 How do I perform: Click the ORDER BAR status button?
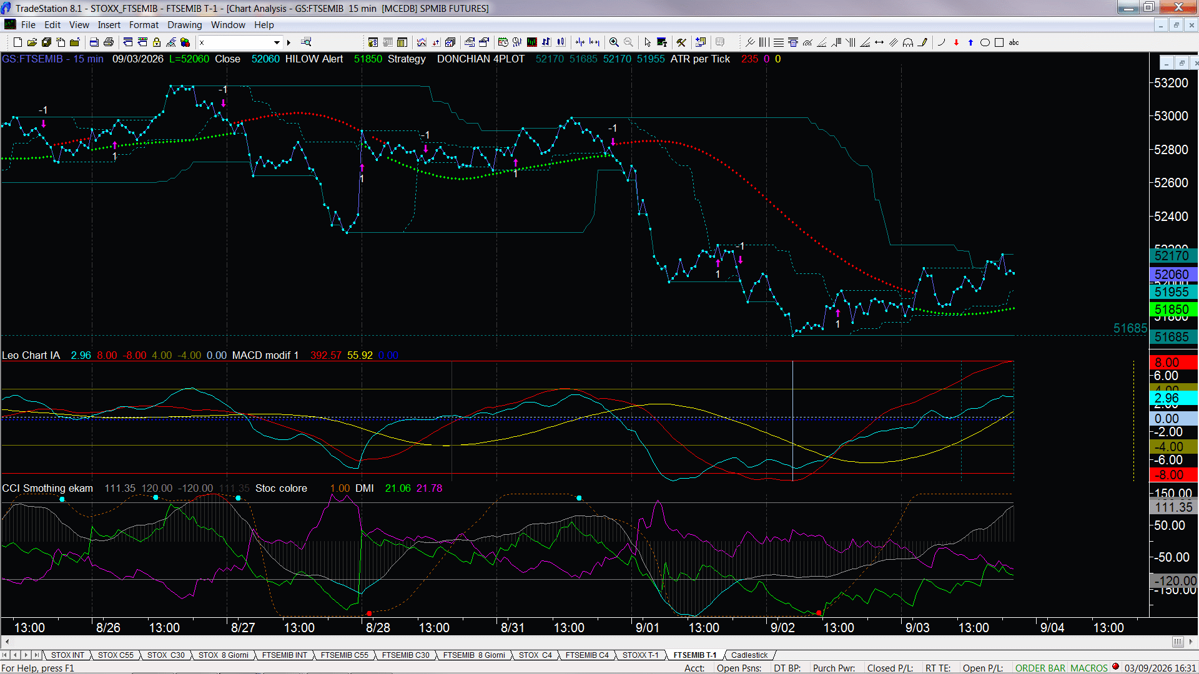tap(1040, 668)
